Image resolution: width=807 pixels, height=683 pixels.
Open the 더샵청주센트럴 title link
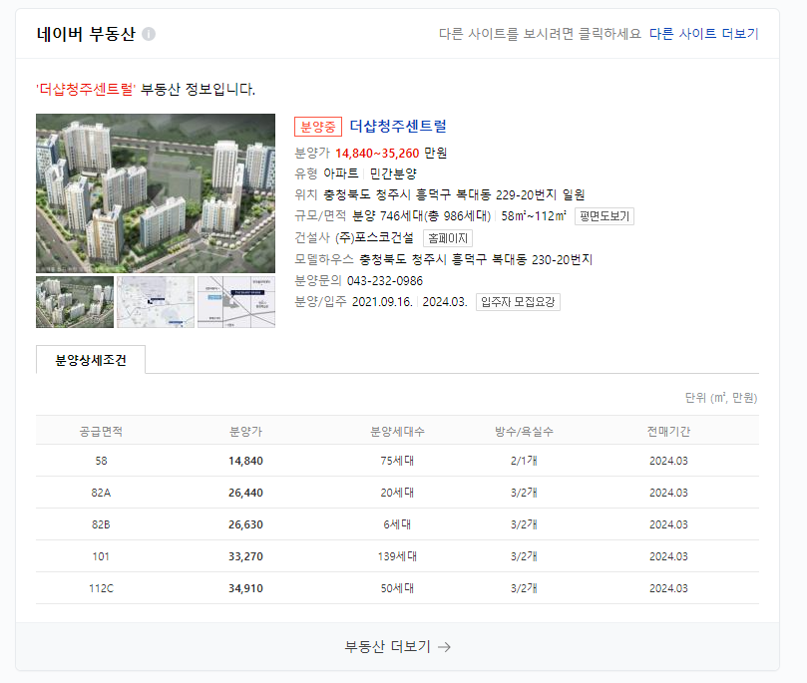(398, 126)
